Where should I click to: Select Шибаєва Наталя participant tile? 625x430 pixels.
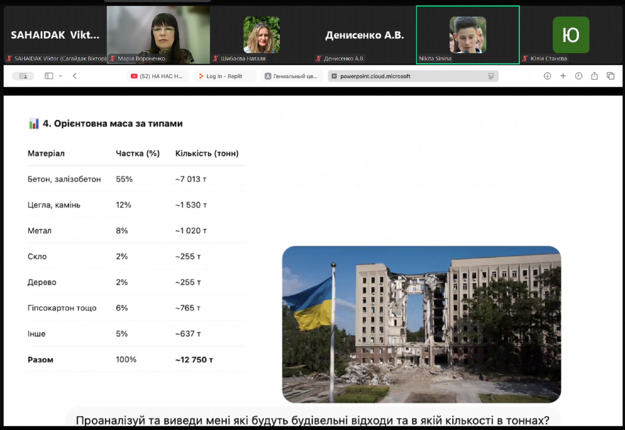pyautogui.click(x=261, y=35)
